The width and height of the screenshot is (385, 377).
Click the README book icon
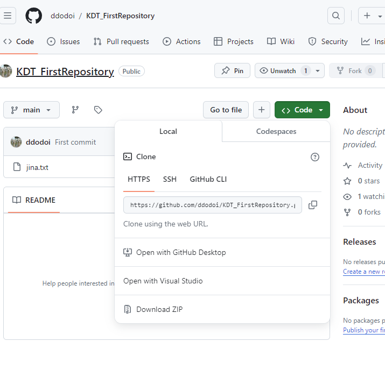[17, 200]
